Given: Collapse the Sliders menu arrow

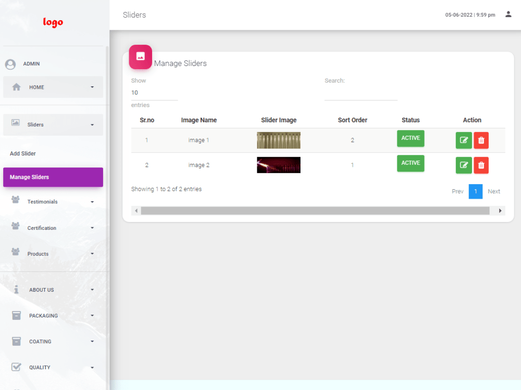Looking at the screenshot, I should (92, 125).
